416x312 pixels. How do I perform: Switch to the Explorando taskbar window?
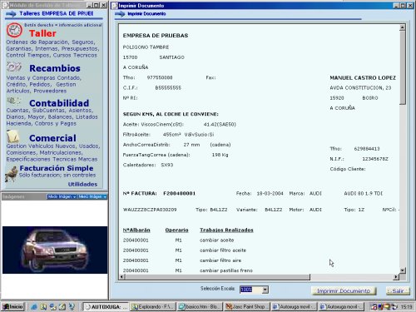coord(153,307)
